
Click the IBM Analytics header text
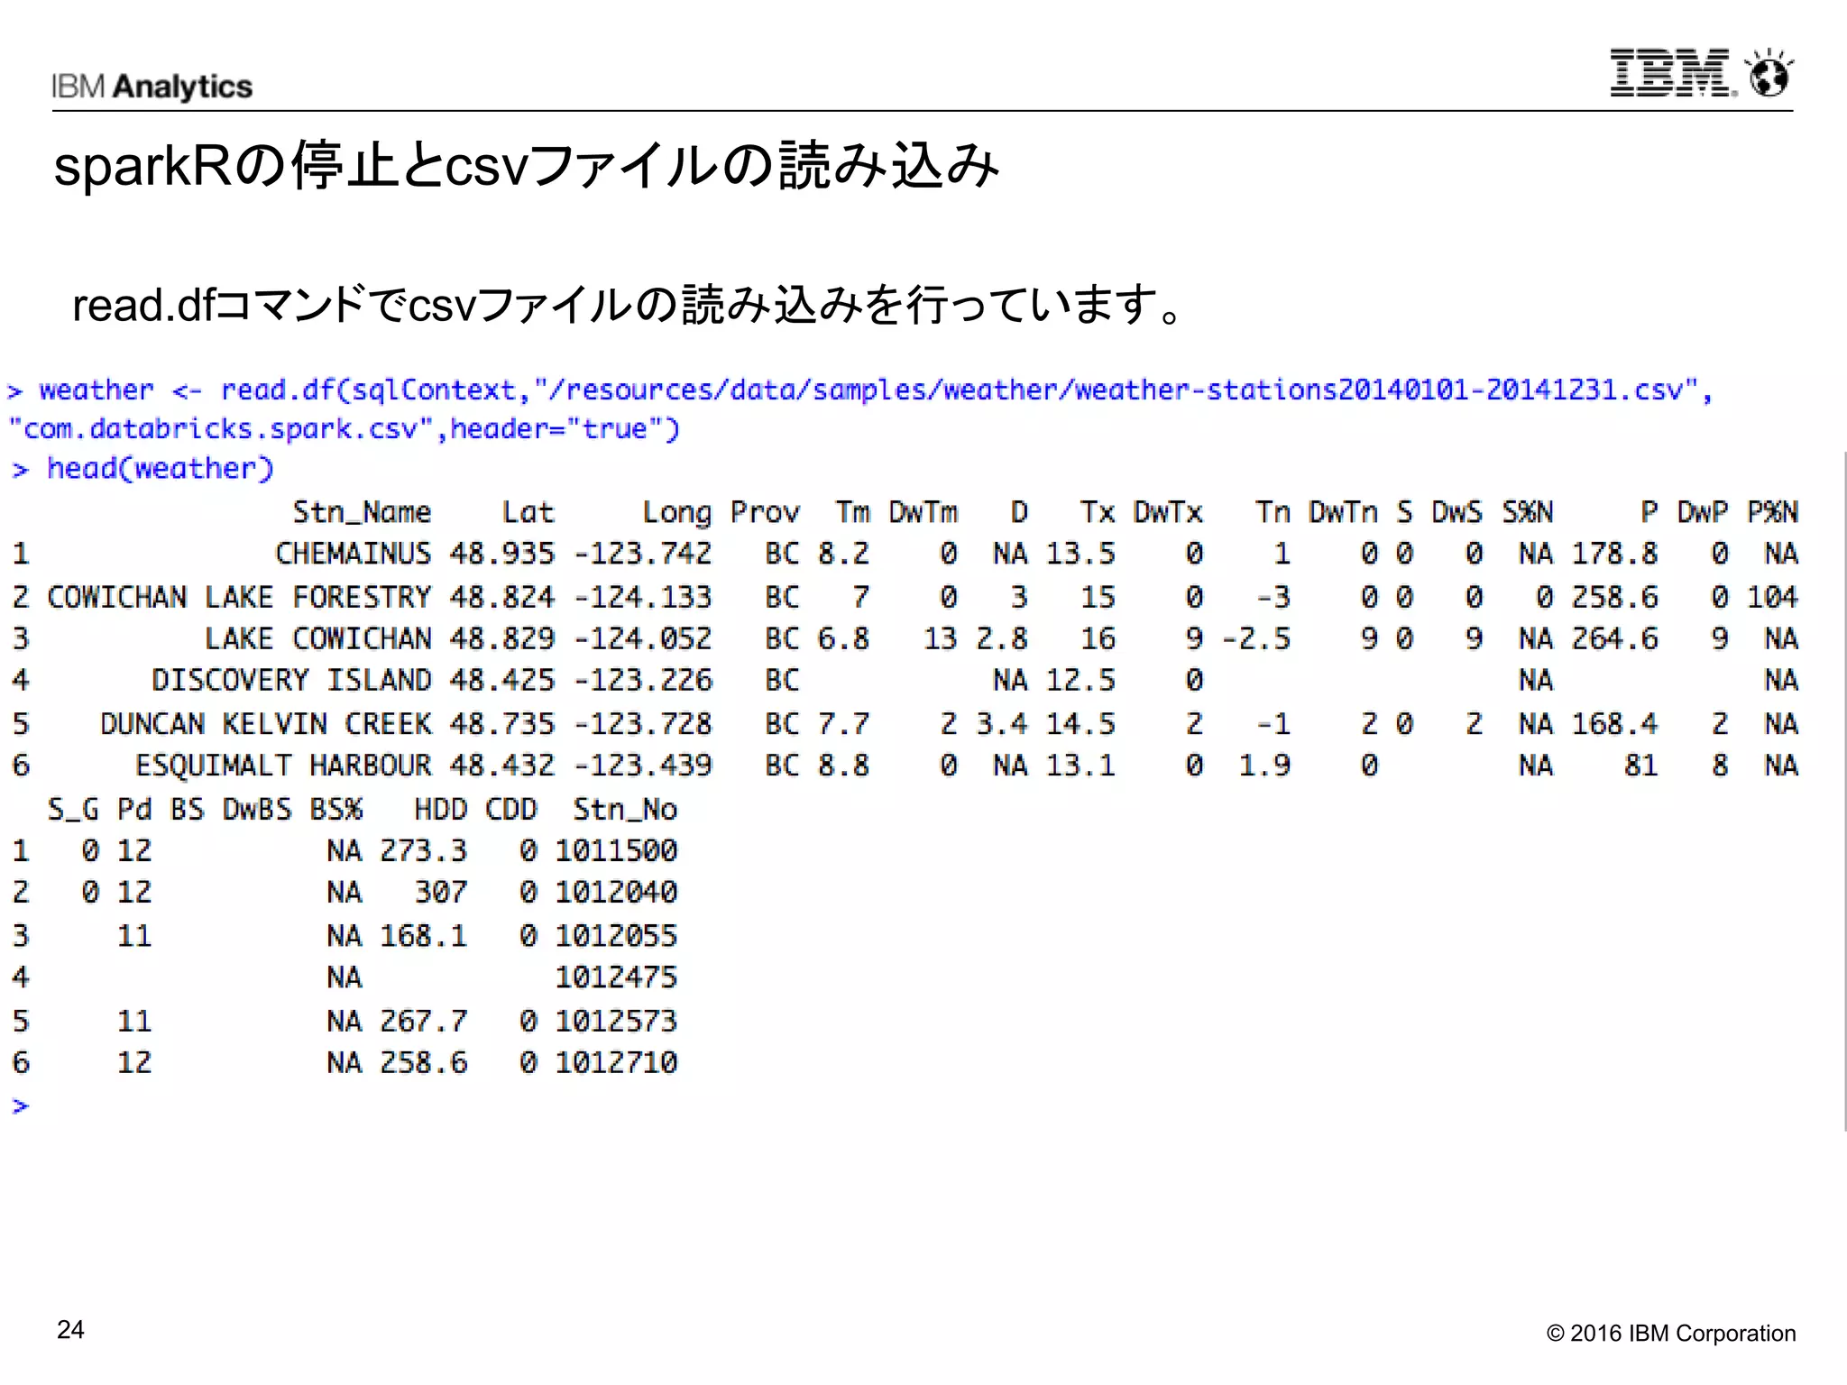152,87
